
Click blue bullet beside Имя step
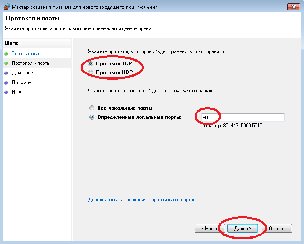[6, 92]
